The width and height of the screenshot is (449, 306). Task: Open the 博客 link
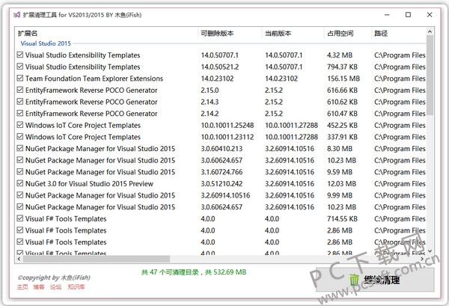click(39, 287)
